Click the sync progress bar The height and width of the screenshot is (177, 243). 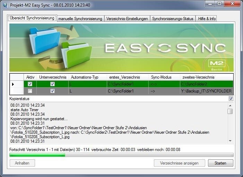tap(121, 155)
